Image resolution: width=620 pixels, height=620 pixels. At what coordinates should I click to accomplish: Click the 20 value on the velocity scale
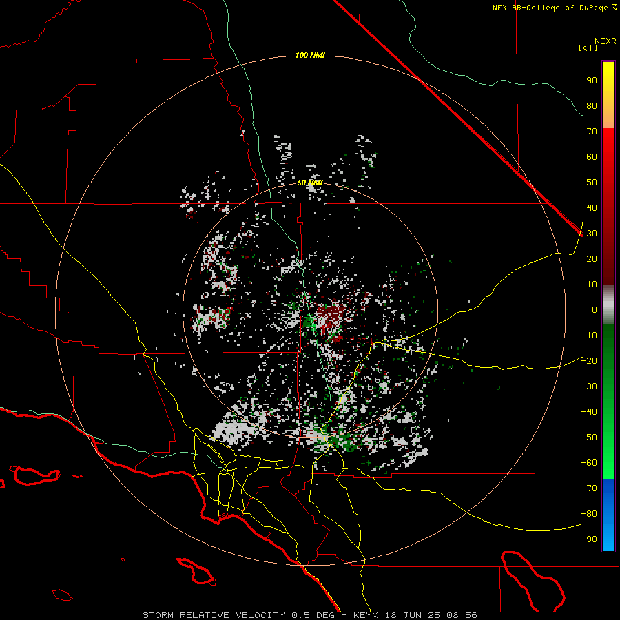592,259
